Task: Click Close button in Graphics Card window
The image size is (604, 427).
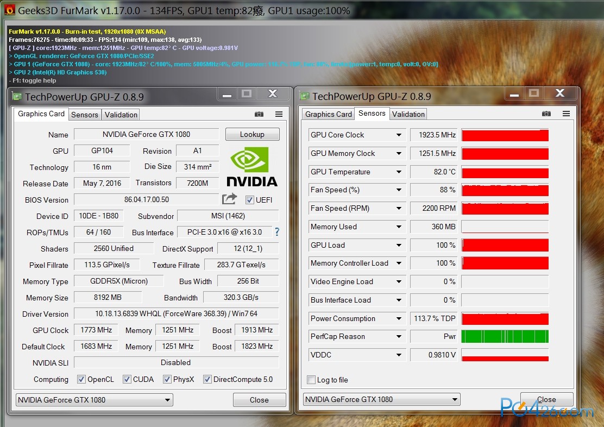Action: coord(259,400)
